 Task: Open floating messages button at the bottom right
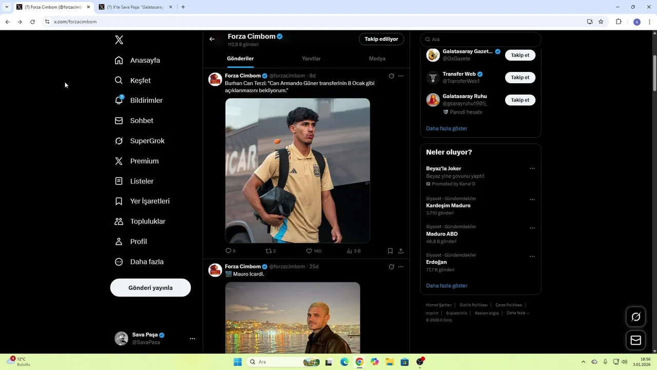(x=635, y=340)
